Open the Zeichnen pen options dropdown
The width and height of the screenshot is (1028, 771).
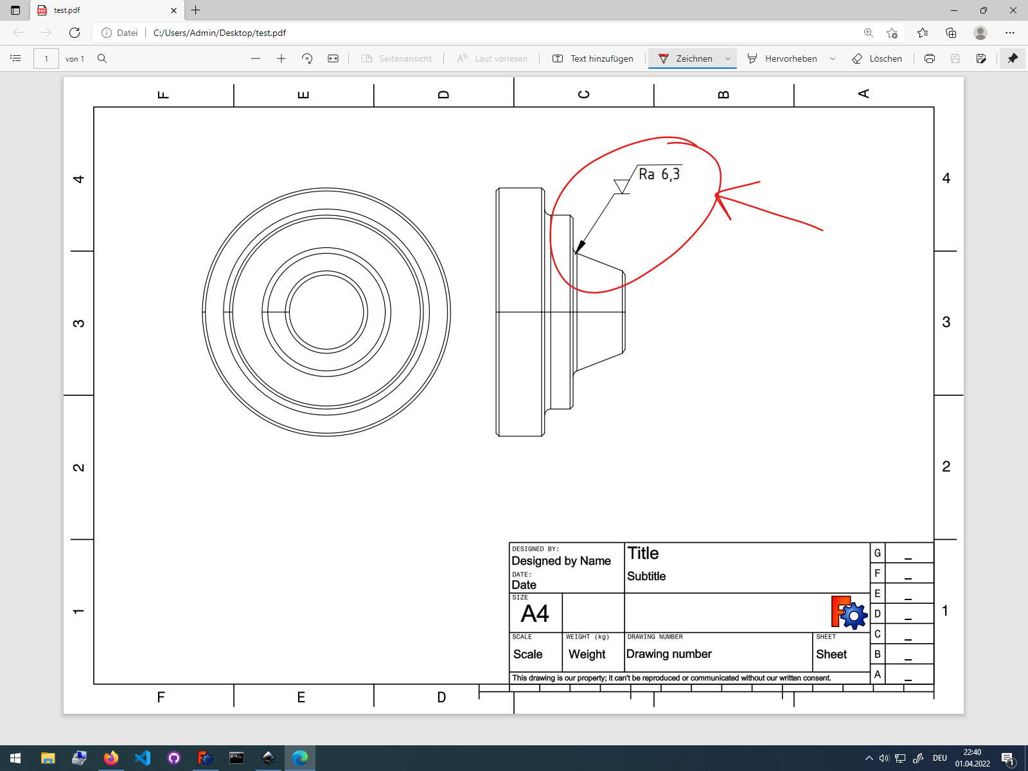(x=728, y=58)
